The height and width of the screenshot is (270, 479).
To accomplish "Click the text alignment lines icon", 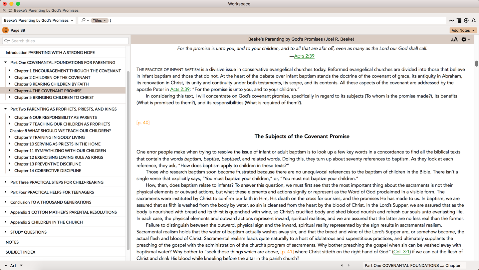I will coord(459,21).
